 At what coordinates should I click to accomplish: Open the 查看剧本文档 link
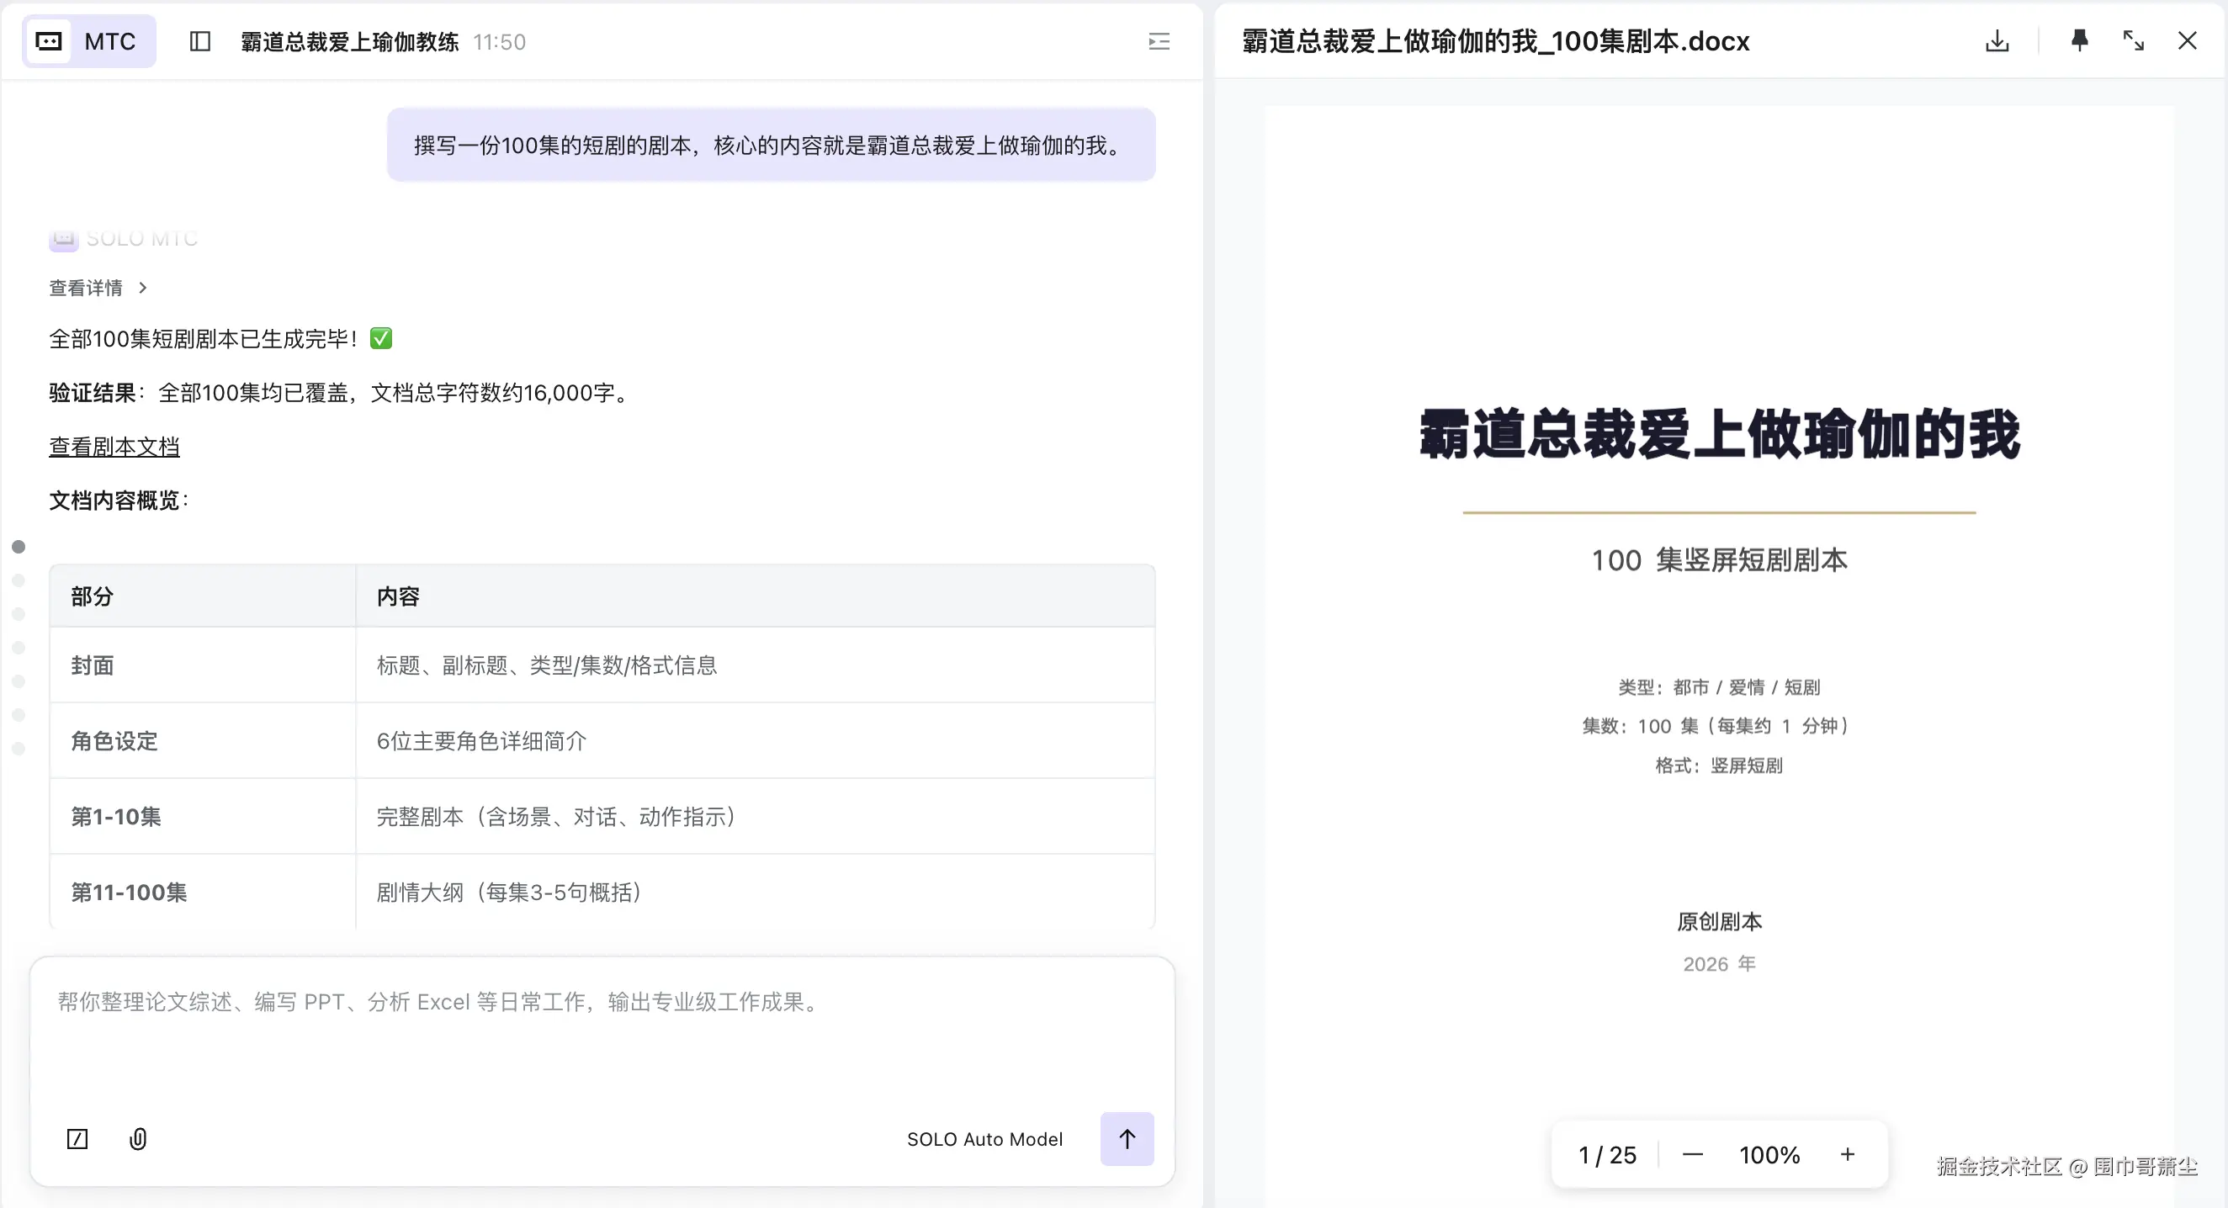pos(114,446)
